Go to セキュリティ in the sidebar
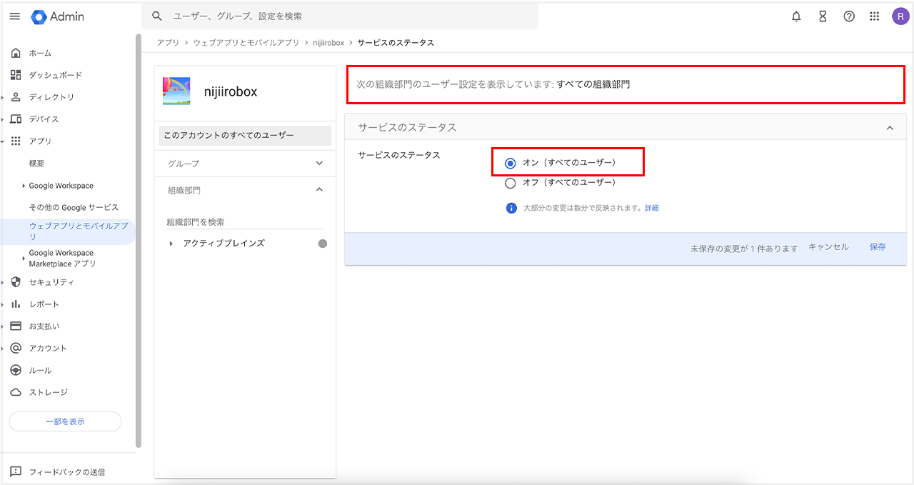The width and height of the screenshot is (914, 485). [x=51, y=282]
